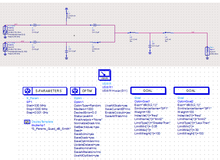
Task: Select the VSWR meter icon
Action: pos(104,75)
